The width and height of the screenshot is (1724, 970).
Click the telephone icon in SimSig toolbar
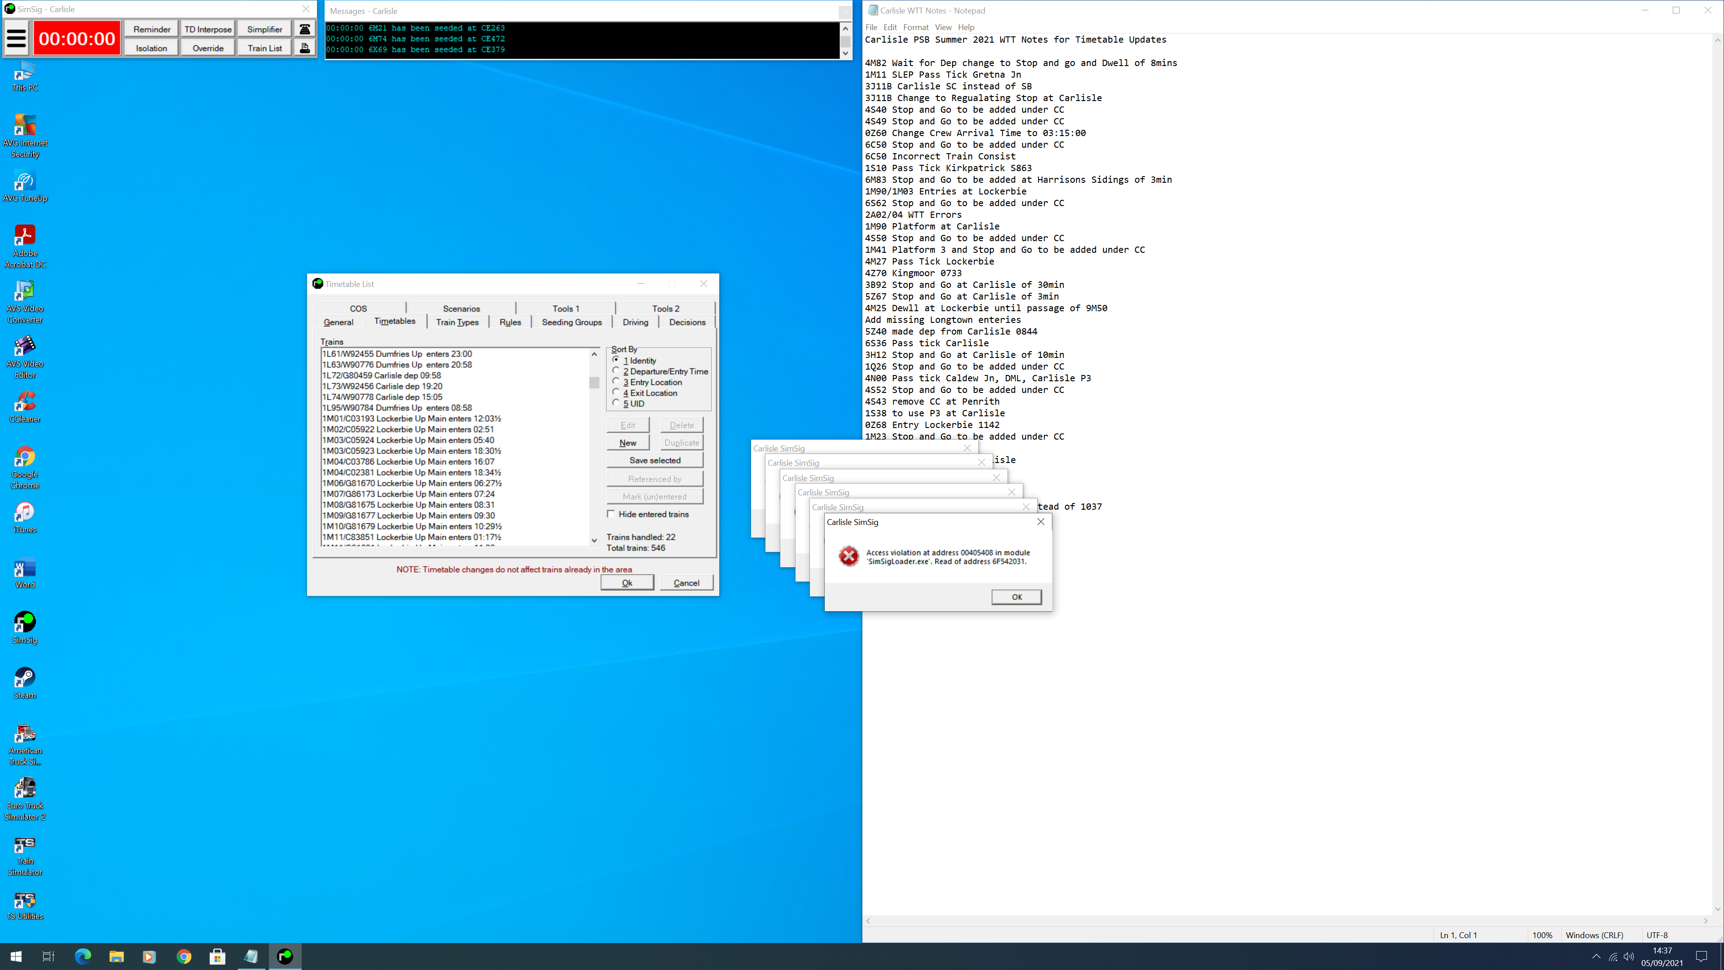[x=304, y=29]
